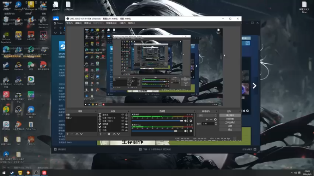Click Steam window back arrow
Screen dimensions: 314x176
click(55, 28)
